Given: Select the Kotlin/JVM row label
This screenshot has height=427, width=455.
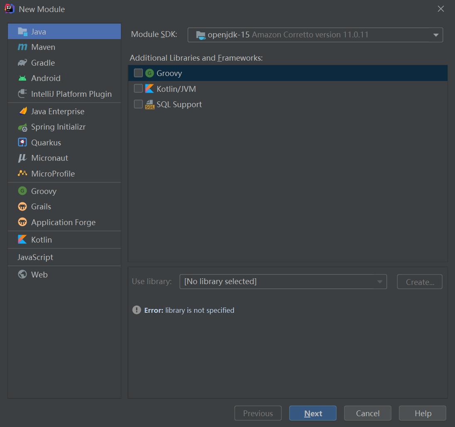Looking at the screenshot, I should click(176, 89).
